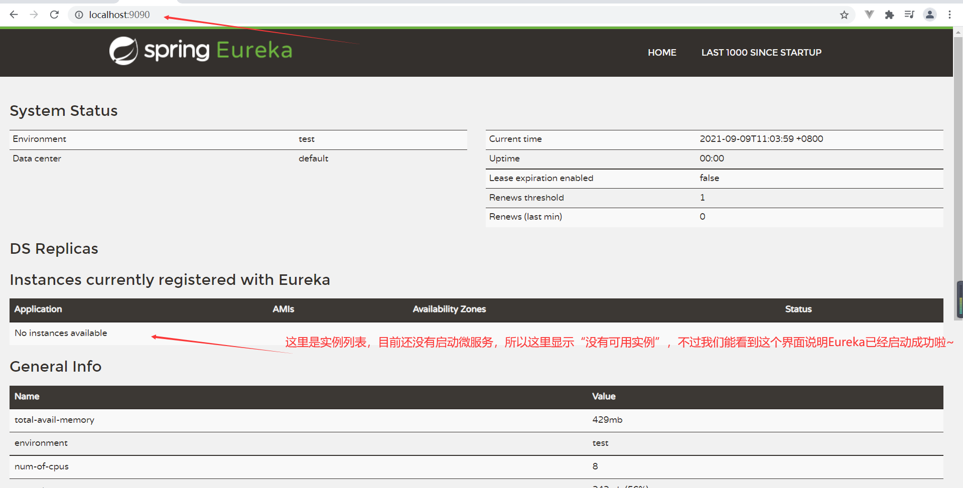Click the total-avail-memory row name
Screen dimensions: 963x488
[54, 420]
